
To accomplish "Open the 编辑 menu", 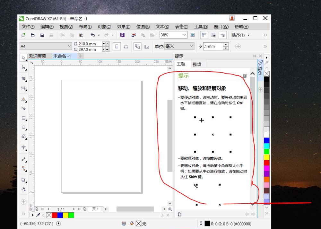I will click(47, 27).
